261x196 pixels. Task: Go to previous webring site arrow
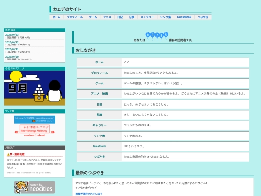pyautogui.click(x=16, y=132)
